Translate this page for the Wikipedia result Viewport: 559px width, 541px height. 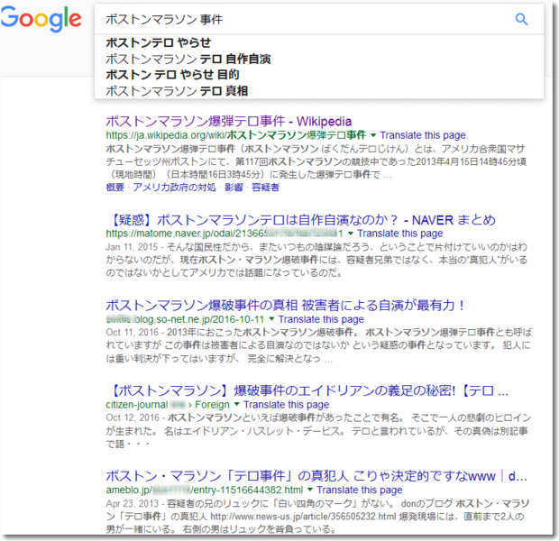tap(423, 135)
